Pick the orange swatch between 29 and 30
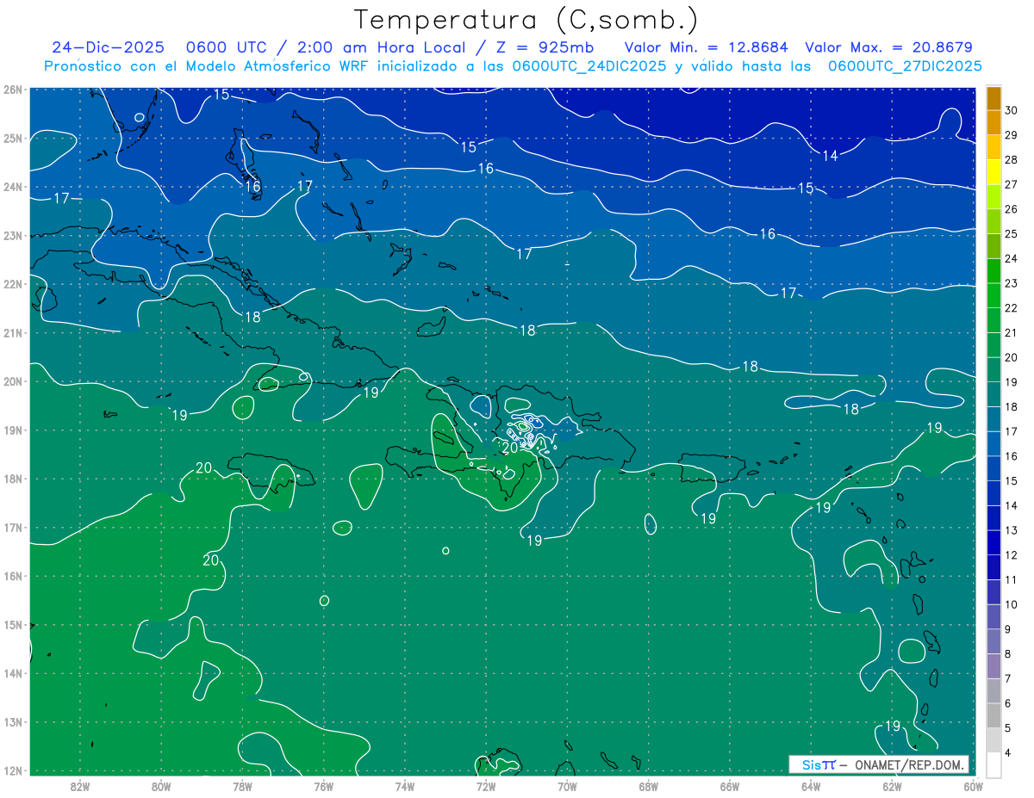Screen dimensions: 1034x798 [x=994, y=123]
